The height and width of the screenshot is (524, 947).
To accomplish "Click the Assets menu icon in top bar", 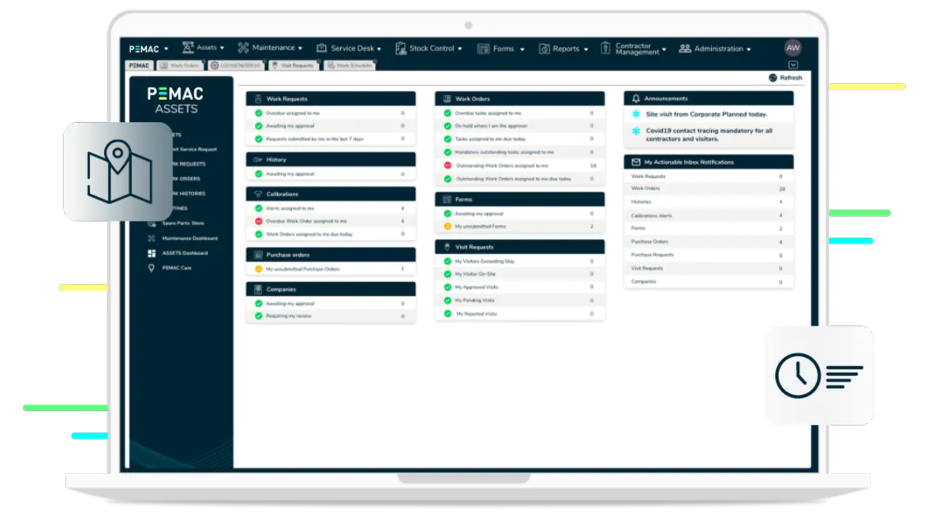I will click(x=188, y=47).
